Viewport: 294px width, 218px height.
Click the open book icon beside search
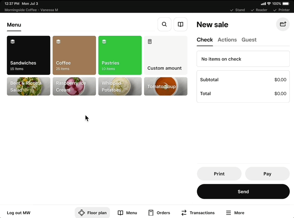click(x=180, y=24)
